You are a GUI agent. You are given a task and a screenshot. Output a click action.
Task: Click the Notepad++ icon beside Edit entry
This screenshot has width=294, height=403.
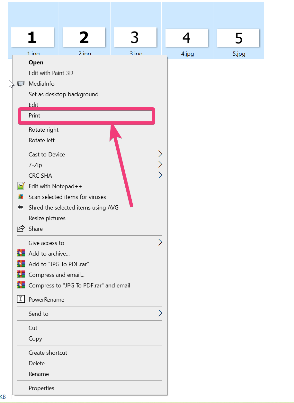pyautogui.click(x=21, y=186)
